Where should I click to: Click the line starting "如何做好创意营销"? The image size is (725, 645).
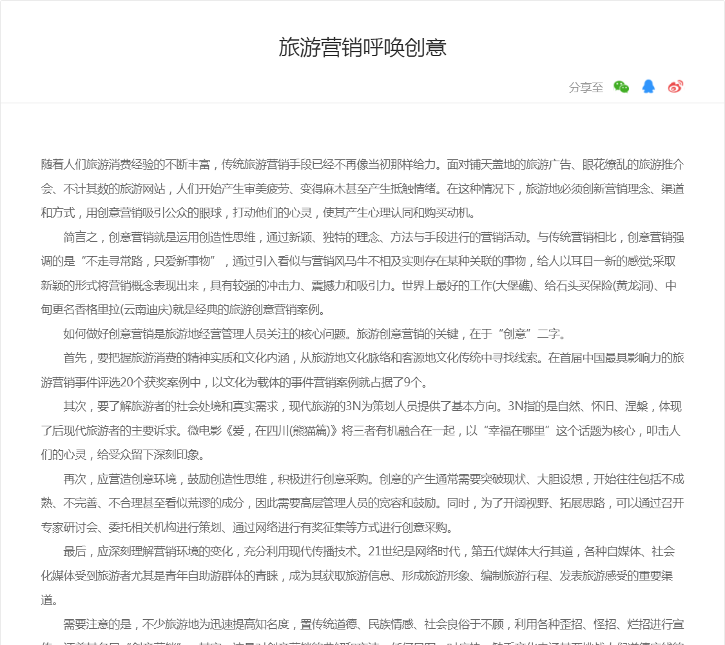click(314, 333)
